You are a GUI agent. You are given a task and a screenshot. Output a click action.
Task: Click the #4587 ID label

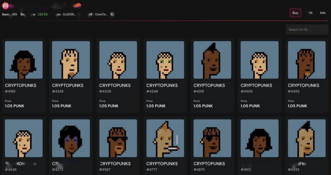tap(105, 169)
